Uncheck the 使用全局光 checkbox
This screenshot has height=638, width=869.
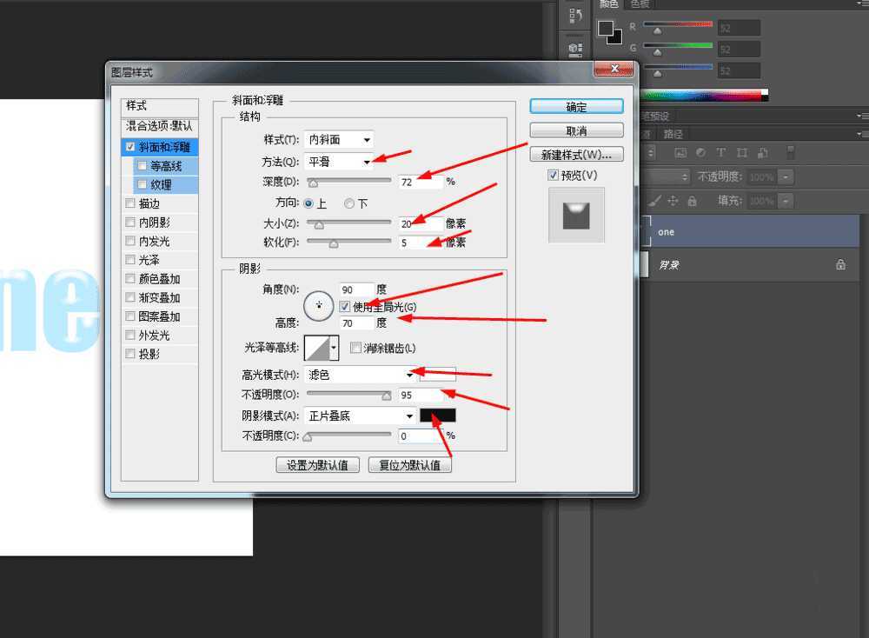click(345, 306)
